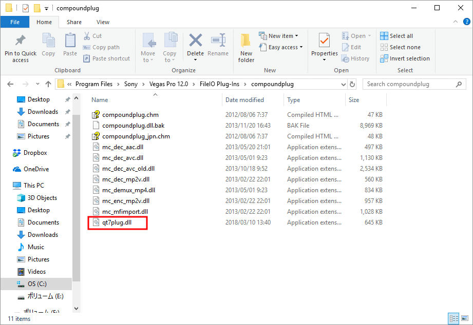This screenshot has width=473, height=325.
Task: Sort files by Date modified column
Action: point(244,100)
